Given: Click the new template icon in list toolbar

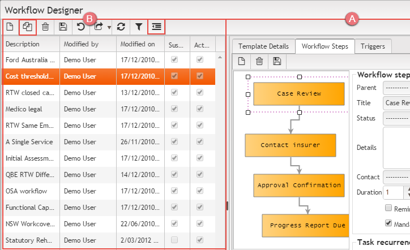Looking at the screenshot, I should [x=10, y=27].
